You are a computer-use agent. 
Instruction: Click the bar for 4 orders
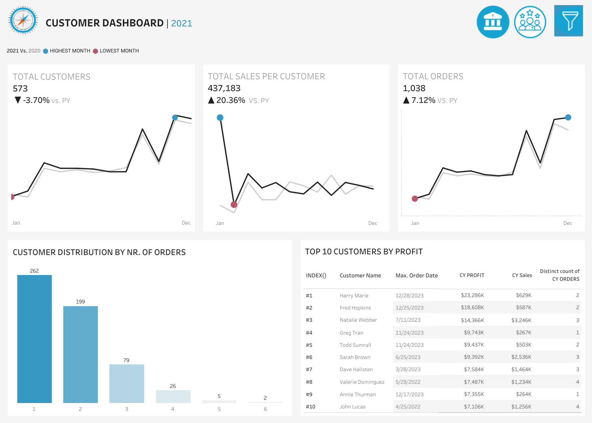coord(173,396)
